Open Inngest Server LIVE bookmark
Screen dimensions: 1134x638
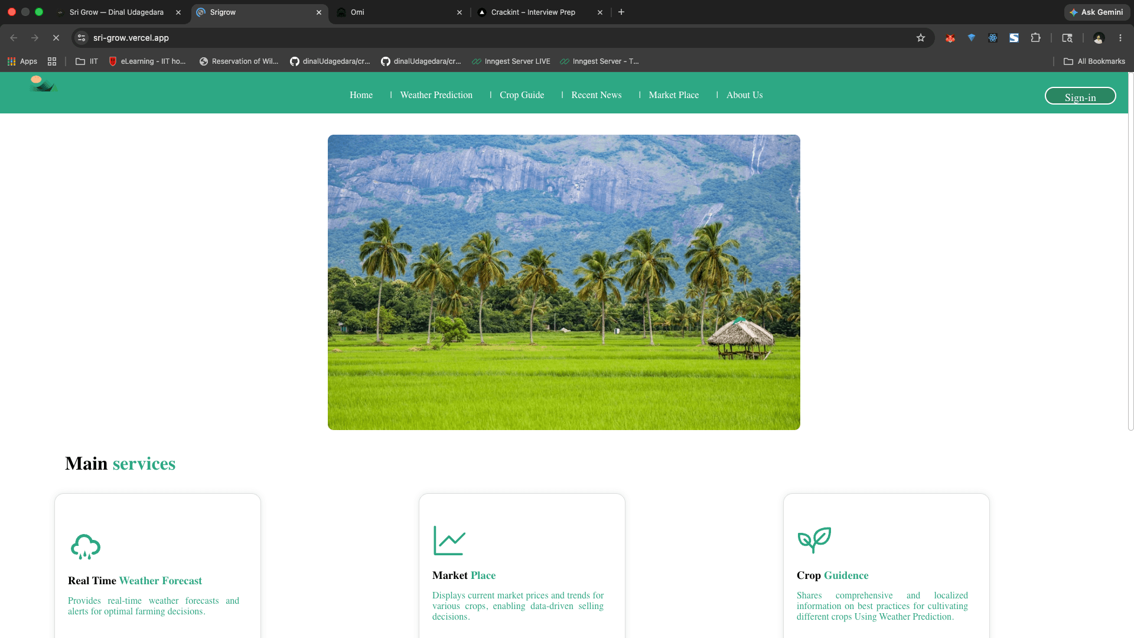click(511, 61)
